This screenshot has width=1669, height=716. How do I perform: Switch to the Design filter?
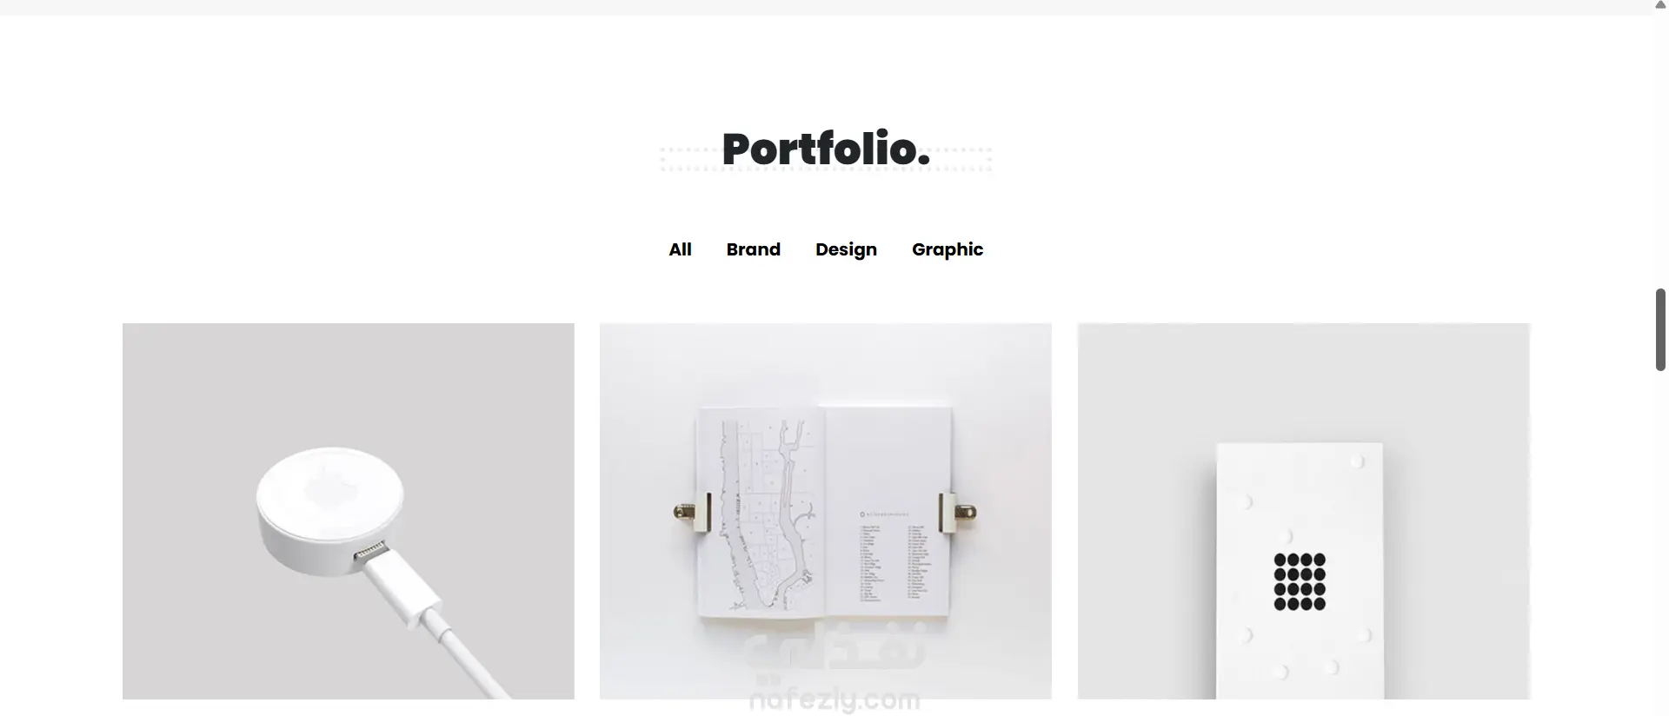click(x=846, y=250)
